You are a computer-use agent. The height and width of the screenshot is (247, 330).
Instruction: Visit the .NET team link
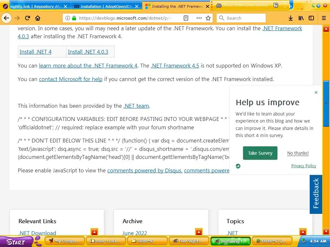136,106
